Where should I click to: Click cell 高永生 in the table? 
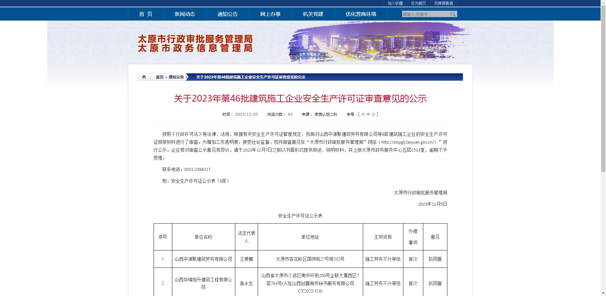point(246,283)
